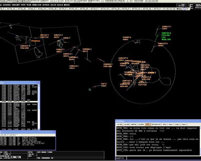Toggle the LS toolbar button
Viewport: 201px width, 161px height.
[78, 1]
